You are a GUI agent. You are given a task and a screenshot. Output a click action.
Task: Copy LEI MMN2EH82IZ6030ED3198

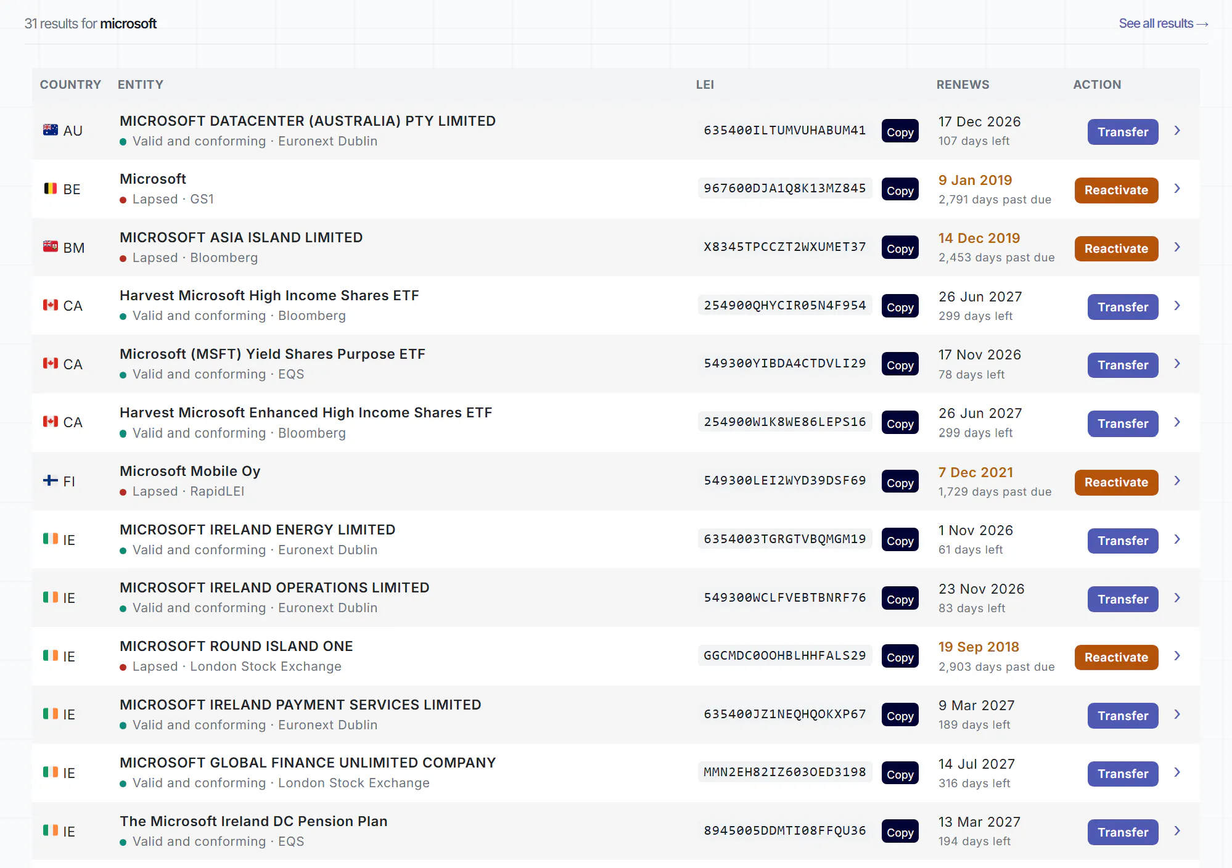tap(900, 774)
